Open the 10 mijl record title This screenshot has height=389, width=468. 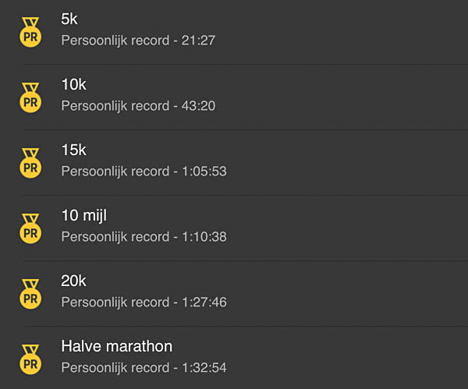click(84, 215)
